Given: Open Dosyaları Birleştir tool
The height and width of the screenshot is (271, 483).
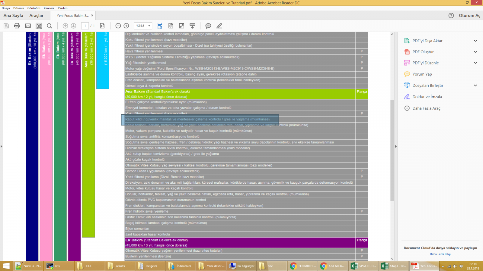Looking at the screenshot, I should click(428, 86).
